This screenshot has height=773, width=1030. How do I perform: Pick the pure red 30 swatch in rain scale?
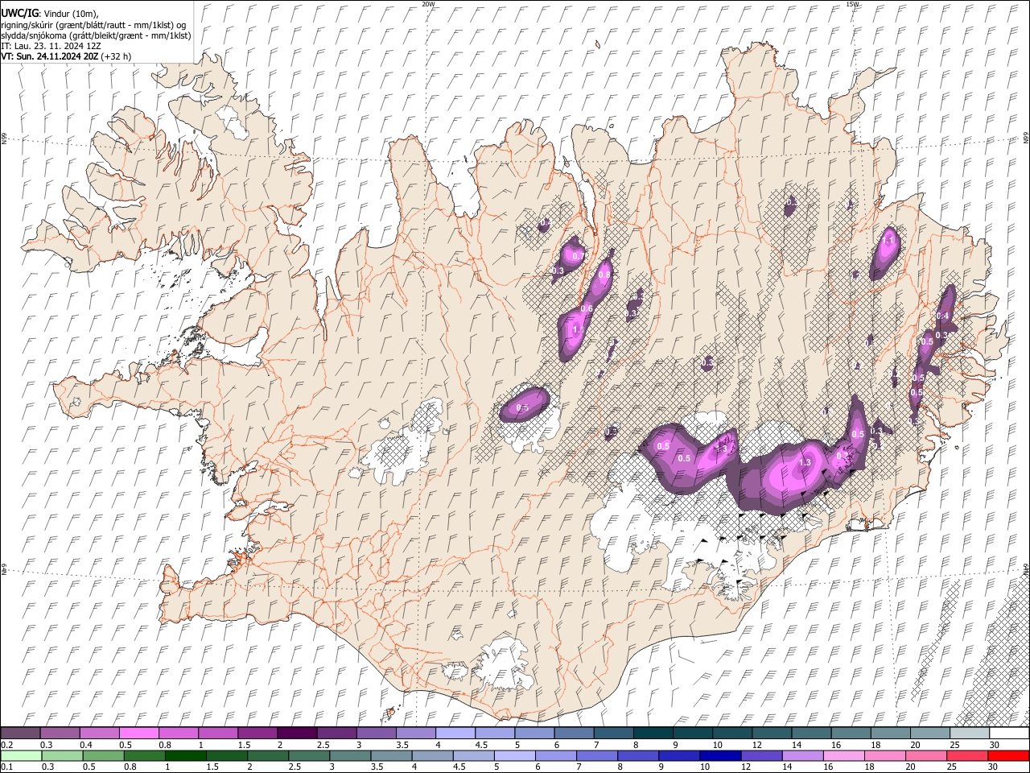1008,755
